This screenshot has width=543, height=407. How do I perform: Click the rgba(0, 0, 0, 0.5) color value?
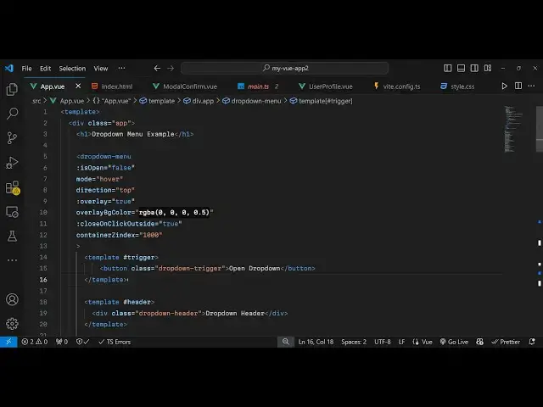click(x=174, y=213)
